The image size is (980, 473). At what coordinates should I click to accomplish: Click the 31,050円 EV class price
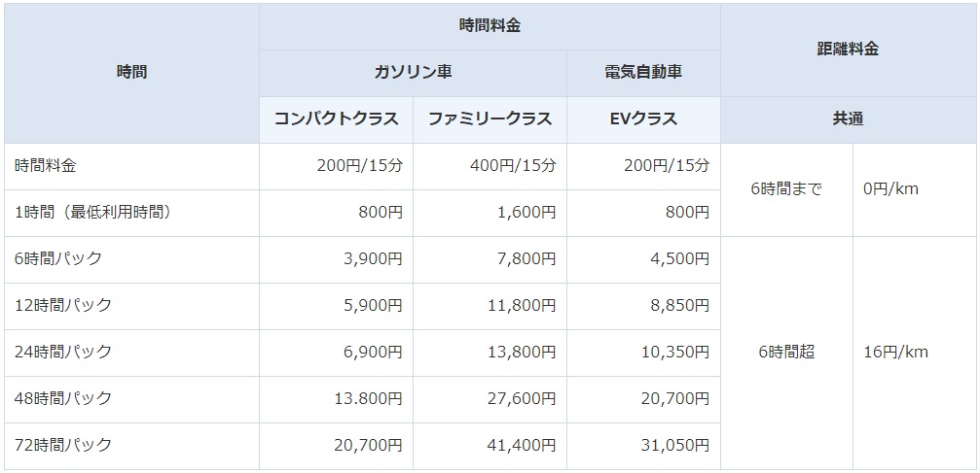[643, 446]
